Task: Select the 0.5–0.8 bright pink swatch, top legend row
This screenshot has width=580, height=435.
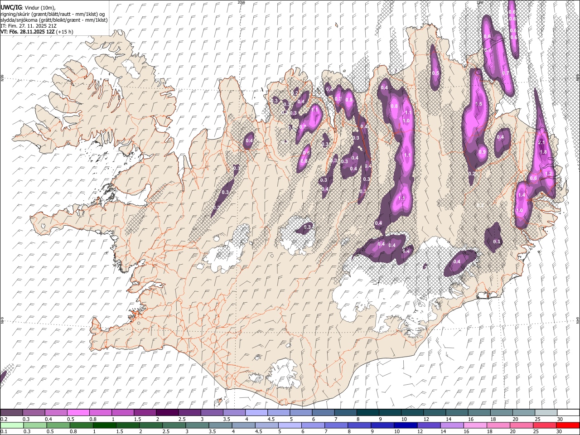Action: [78, 412]
